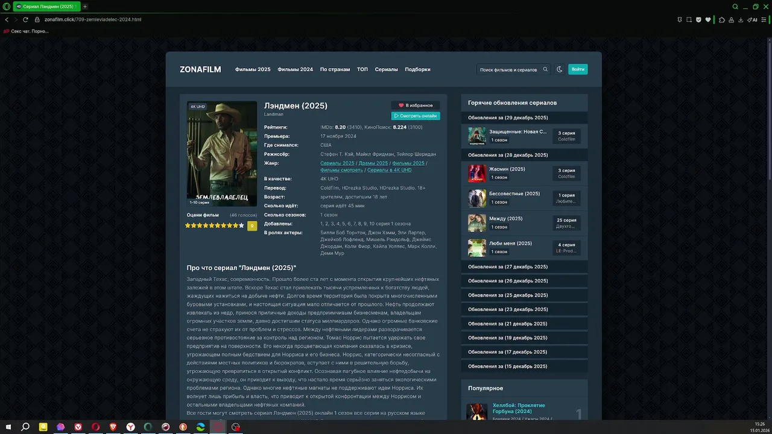This screenshot has width=772, height=434.
Task: Open 'Люби меня (2025)' update entry
Action: pos(524,247)
